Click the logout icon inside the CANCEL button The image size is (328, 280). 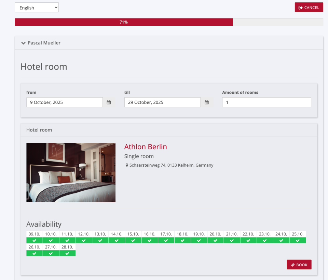tap(301, 7)
